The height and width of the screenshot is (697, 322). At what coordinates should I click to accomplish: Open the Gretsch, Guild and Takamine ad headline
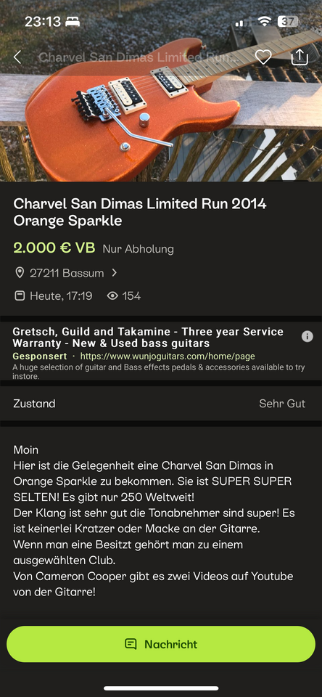[148, 338]
